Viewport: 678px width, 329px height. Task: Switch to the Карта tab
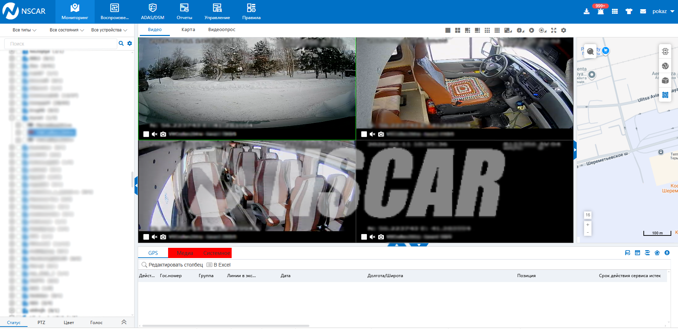coord(188,30)
